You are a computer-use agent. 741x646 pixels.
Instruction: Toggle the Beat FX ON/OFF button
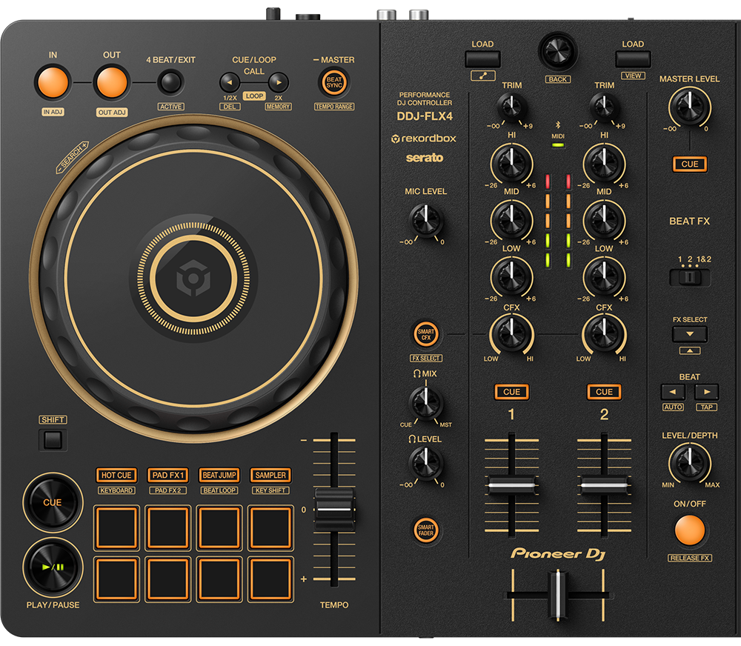pos(689,529)
